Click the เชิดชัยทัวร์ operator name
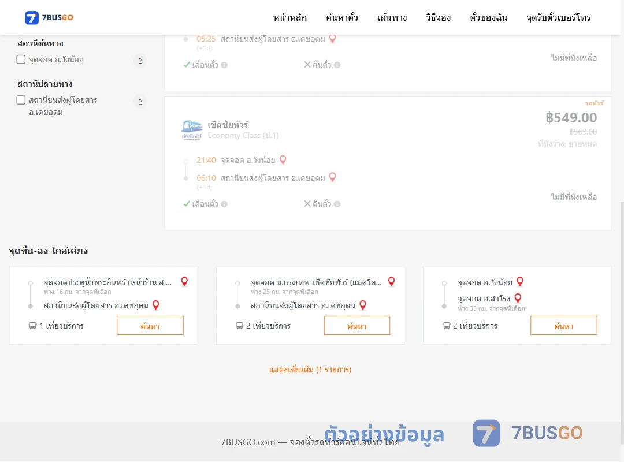 click(x=228, y=125)
